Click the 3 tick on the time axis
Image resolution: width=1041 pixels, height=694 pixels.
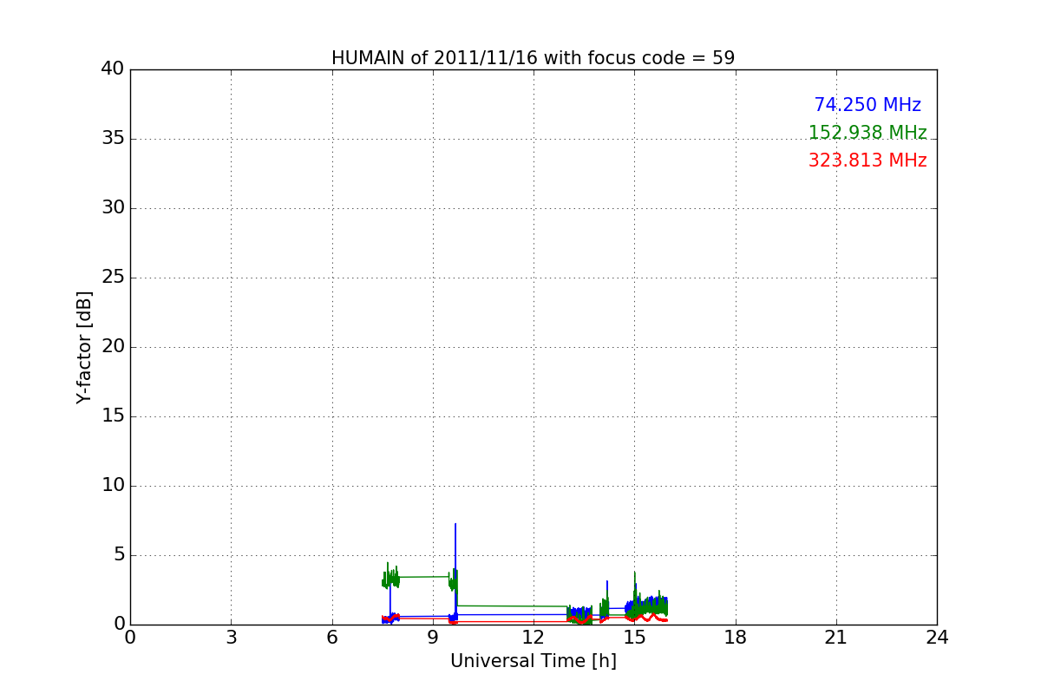(231, 638)
